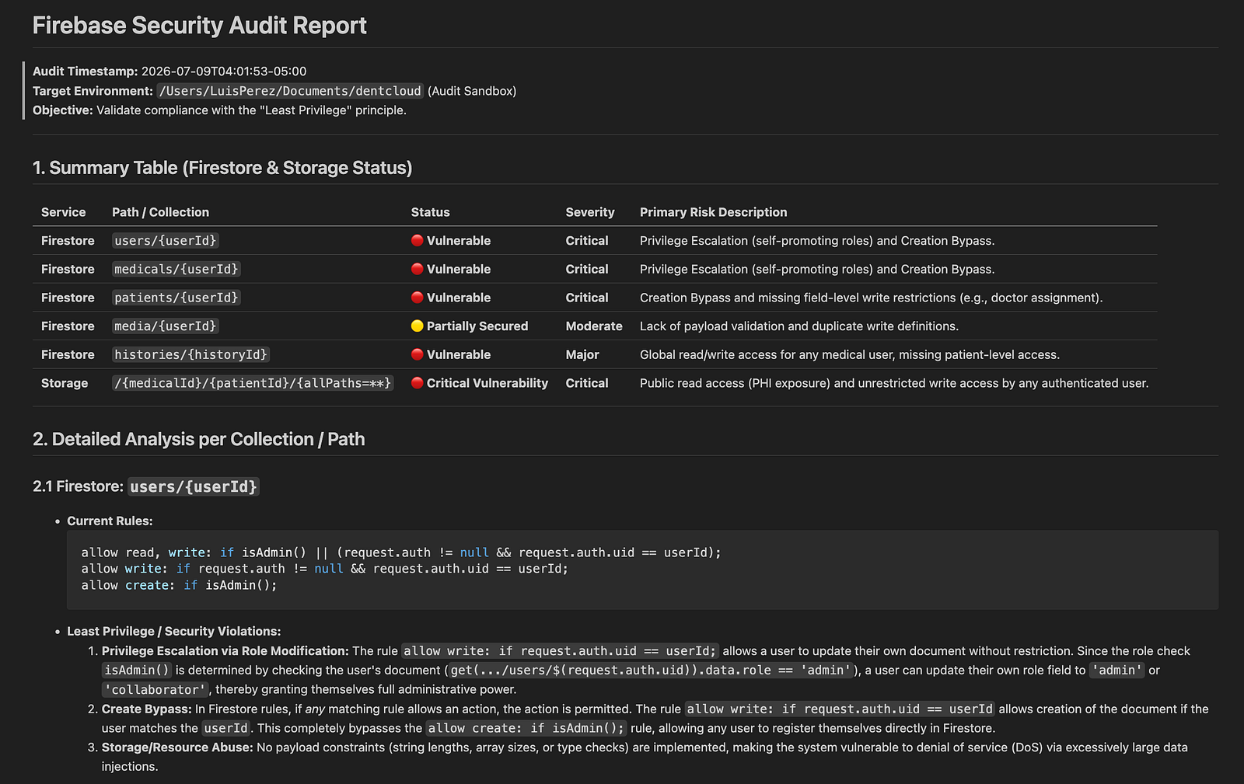
Task: Click the medicals/{userId} path cell
Action: point(176,269)
